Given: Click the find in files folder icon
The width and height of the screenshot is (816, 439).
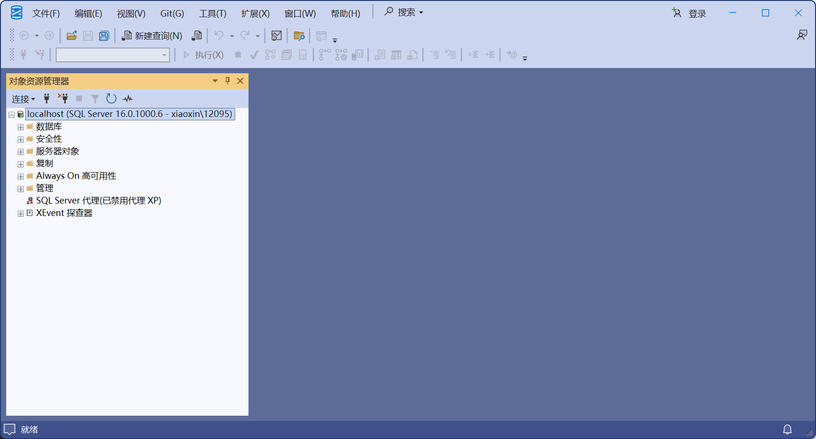Looking at the screenshot, I should click(x=299, y=36).
